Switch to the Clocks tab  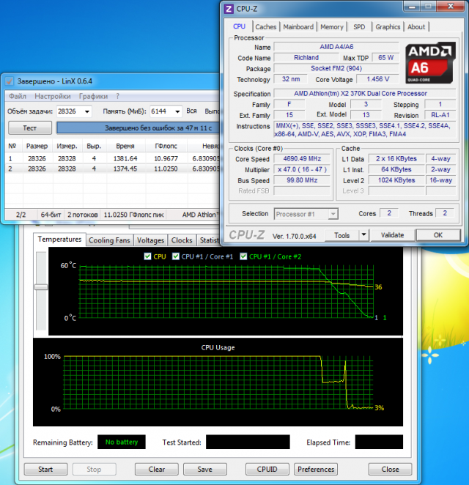182,240
